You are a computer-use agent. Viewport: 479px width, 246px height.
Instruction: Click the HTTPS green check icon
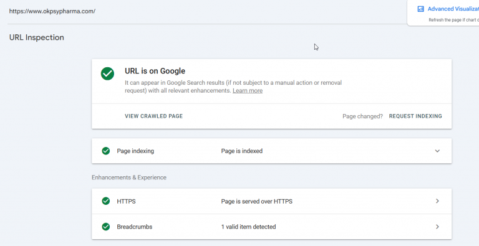pyautogui.click(x=105, y=201)
